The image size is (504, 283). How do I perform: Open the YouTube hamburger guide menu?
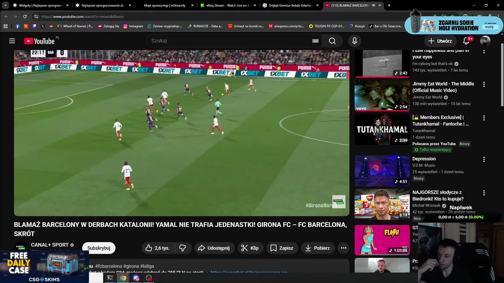(12, 41)
